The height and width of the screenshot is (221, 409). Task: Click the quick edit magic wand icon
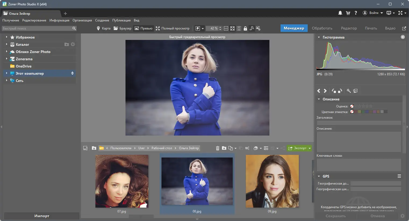pos(349,91)
